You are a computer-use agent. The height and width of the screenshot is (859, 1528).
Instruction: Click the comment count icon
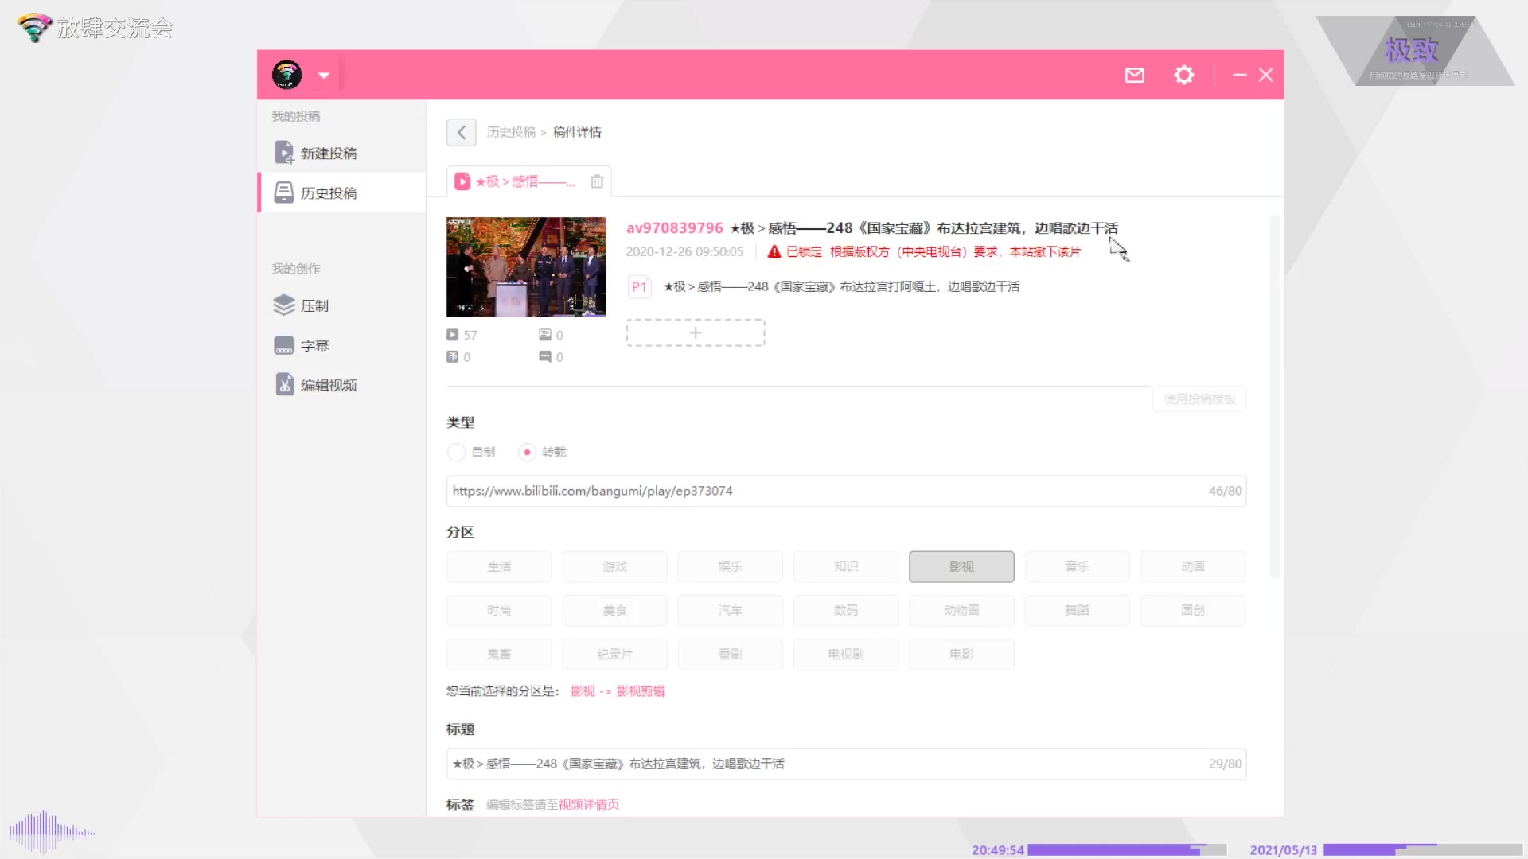[545, 357]
